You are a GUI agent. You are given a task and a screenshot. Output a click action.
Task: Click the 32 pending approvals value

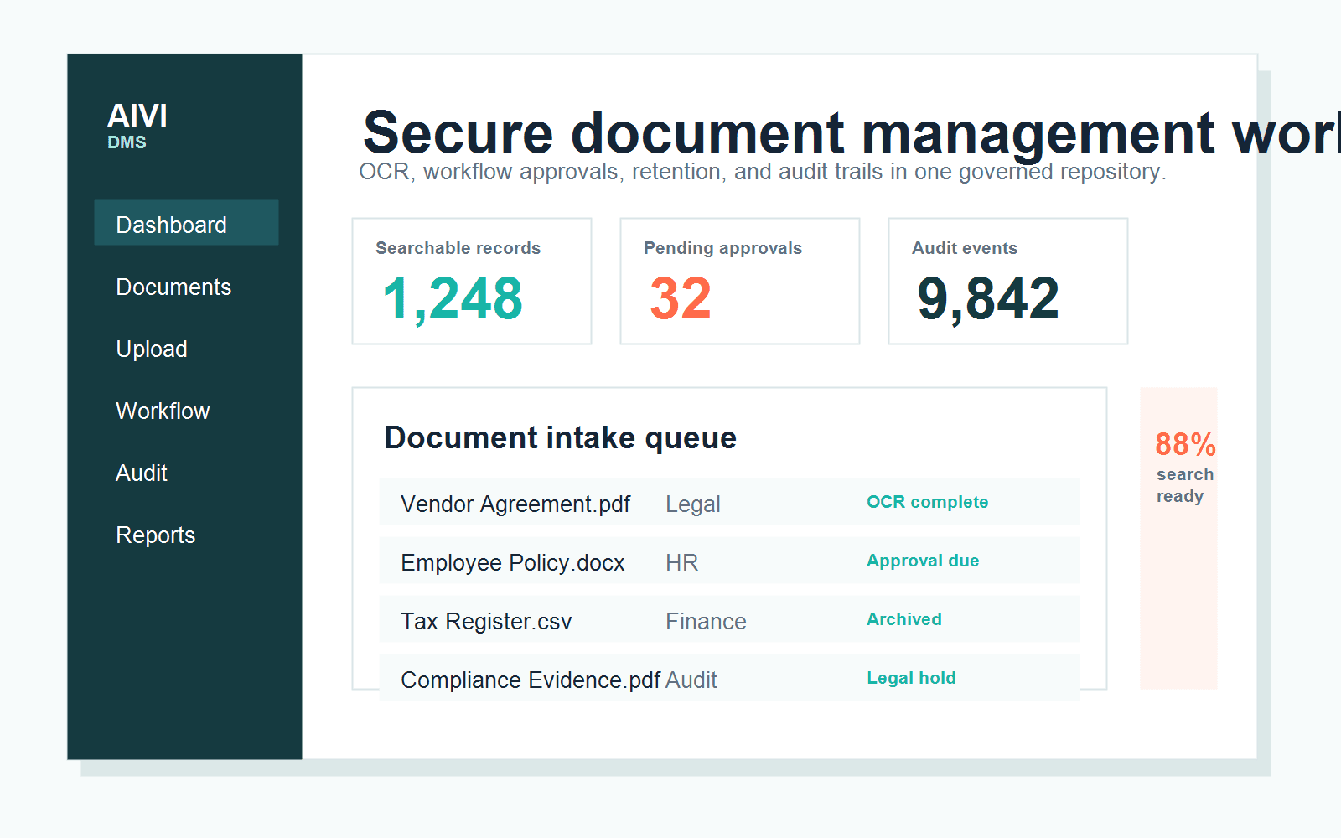(681, 299)
